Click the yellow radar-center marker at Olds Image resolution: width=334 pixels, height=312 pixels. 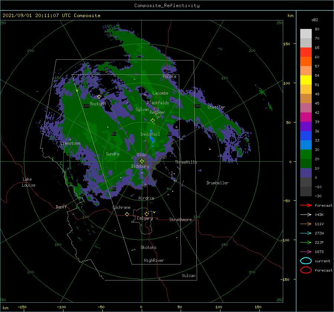(x=142, y=161)
